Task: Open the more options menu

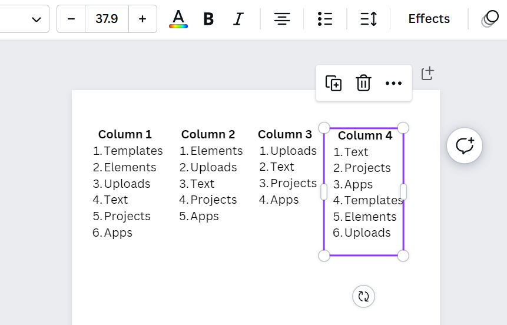Action: [x=393, y=83]
